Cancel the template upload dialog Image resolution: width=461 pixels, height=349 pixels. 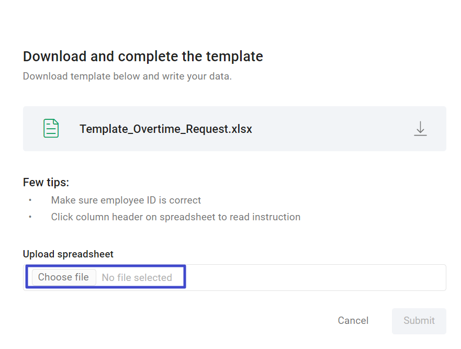(353, 320)
